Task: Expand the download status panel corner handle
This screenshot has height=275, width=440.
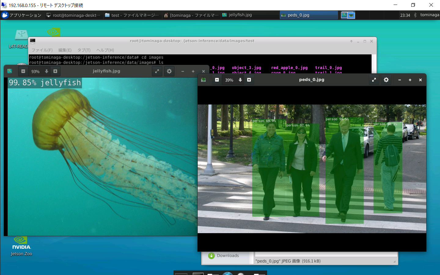Action: (395, 261)
